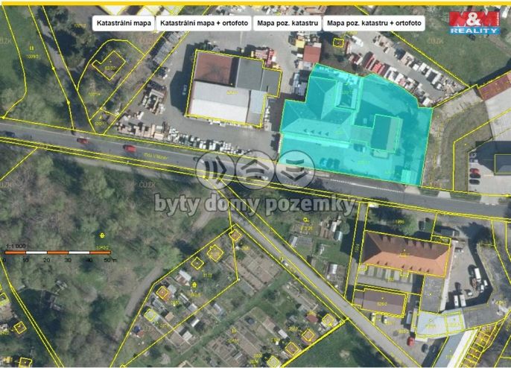Switch to the Katastrální mapa view
The width and height of the screenshot is (511, 368).
pos(124,23)
